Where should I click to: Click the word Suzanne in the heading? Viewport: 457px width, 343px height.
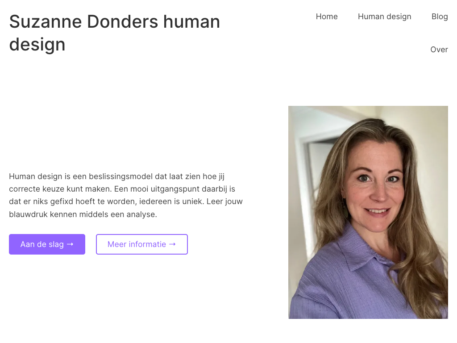coord(46,22)
